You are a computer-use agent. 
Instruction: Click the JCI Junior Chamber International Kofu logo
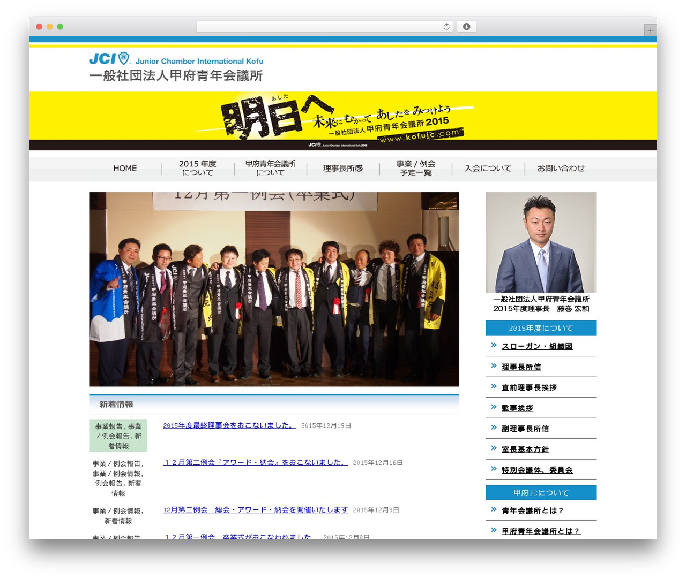176,59
